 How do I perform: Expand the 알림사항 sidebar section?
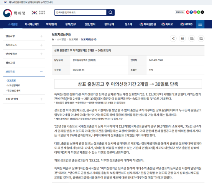(x=41, y=36)
